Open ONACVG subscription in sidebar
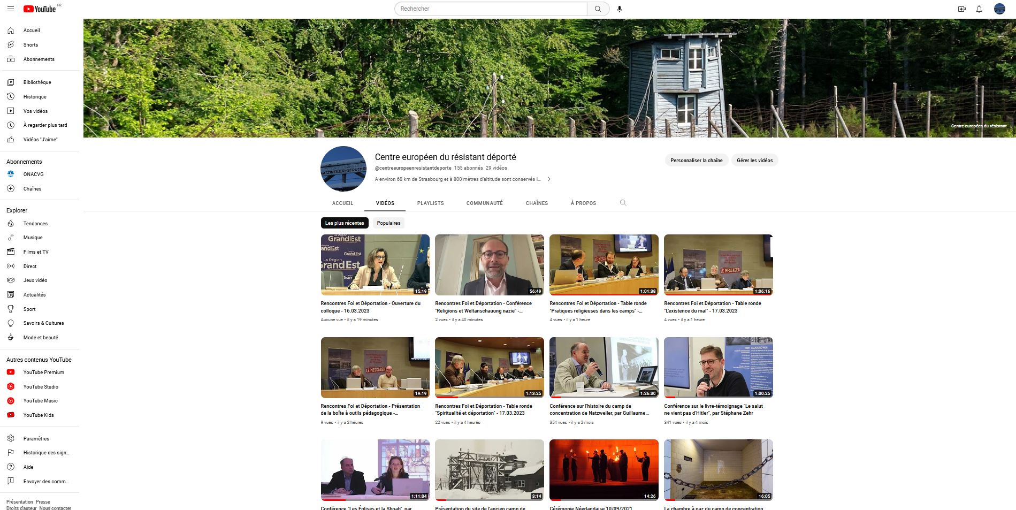 [x=33, y=174]
